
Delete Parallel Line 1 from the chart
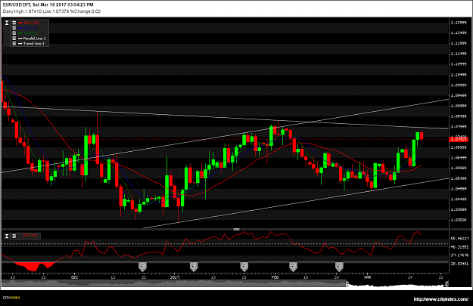[x=14, y=39]
